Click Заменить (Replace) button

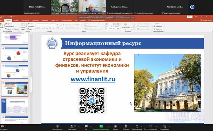point(158,26)
